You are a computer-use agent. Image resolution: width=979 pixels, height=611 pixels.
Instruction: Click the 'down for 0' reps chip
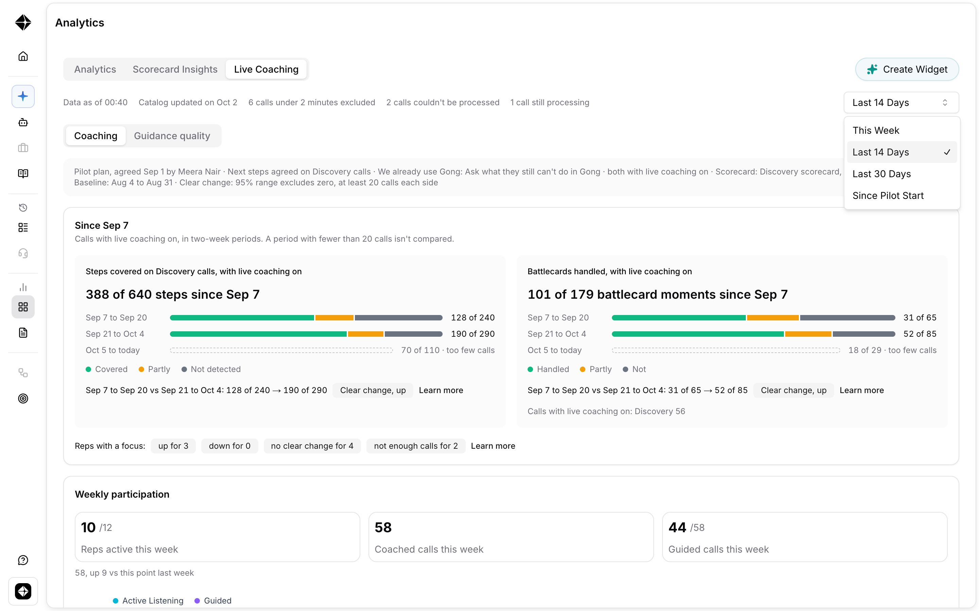(229, 446)
